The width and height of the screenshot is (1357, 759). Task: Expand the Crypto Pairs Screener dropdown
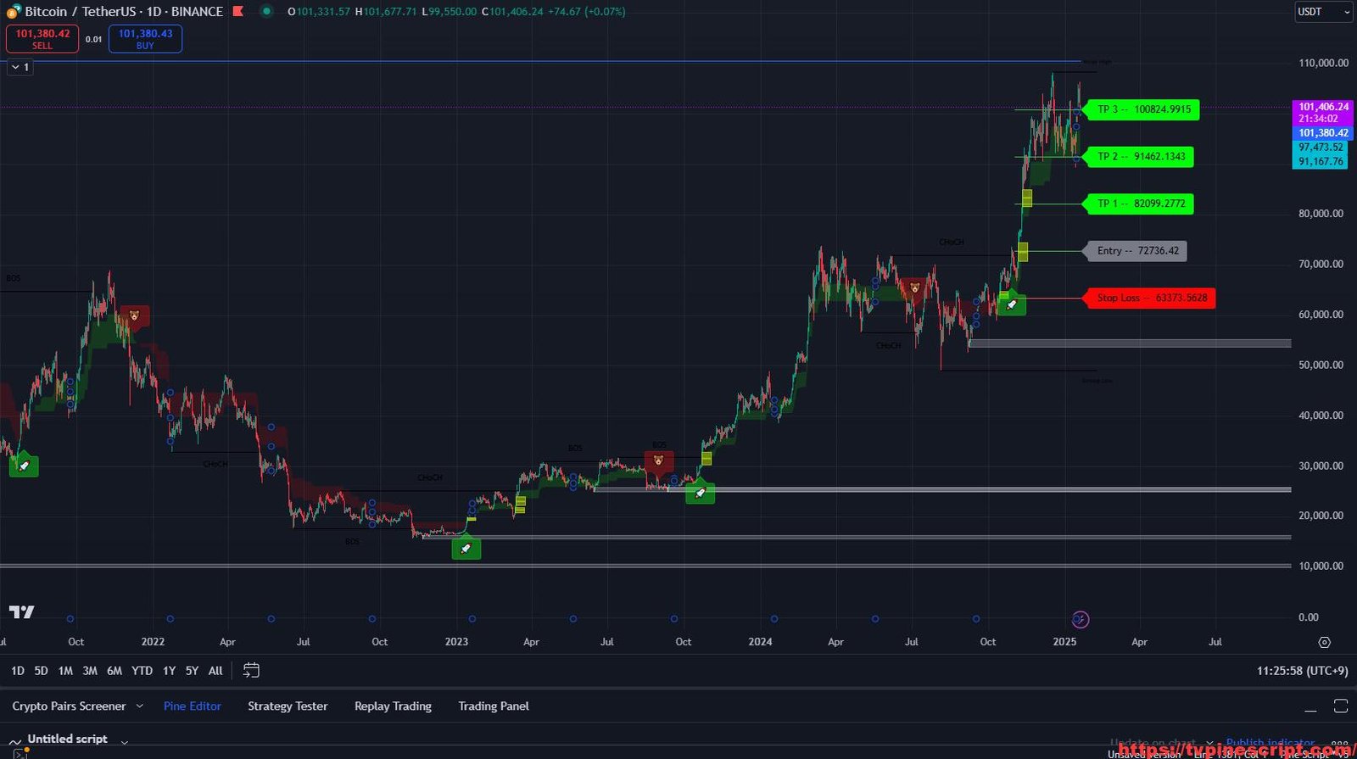tap(140, 706)
